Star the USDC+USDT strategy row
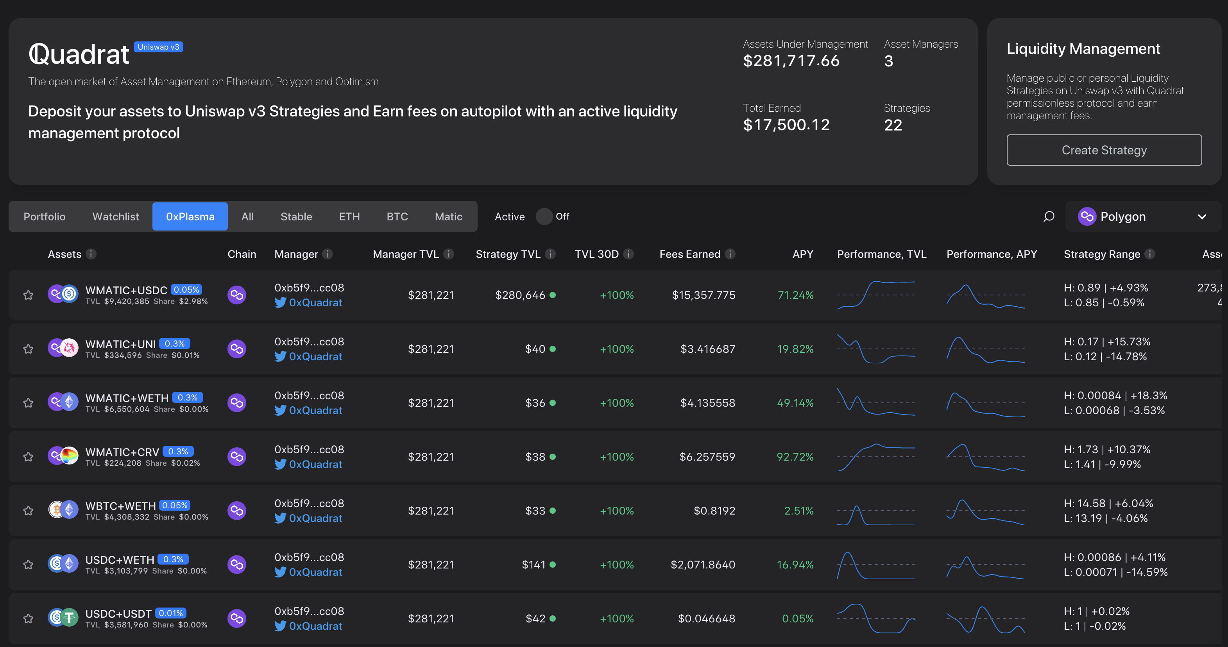The width and height of the screenshot is (1228, 647). (28, 618)
